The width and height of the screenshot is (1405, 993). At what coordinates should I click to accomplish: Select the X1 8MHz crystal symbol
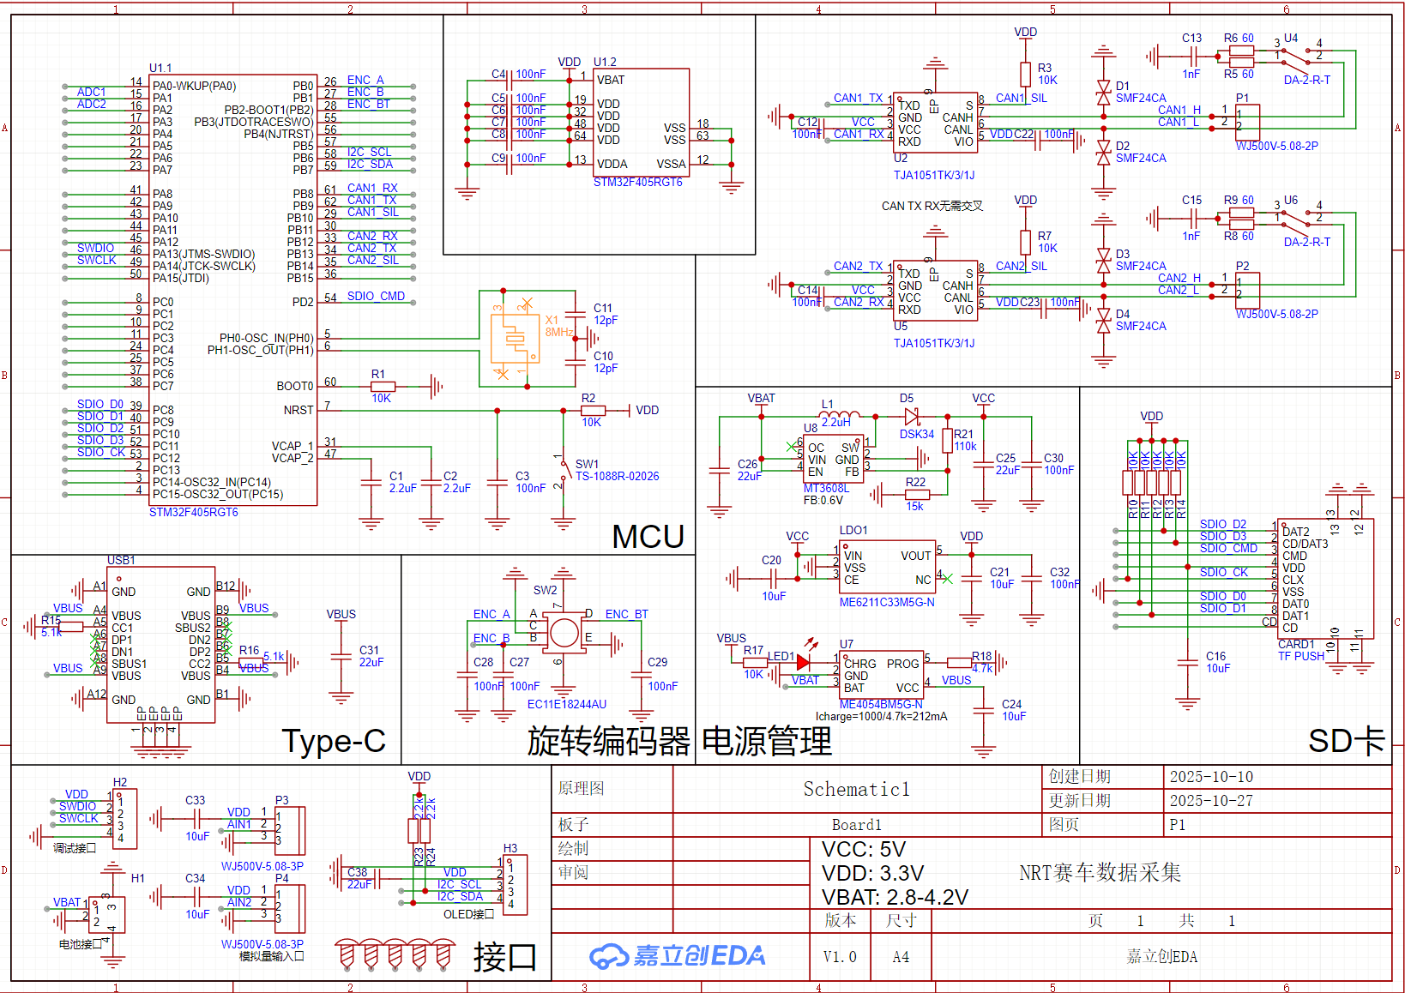click(x=515, y=339)
